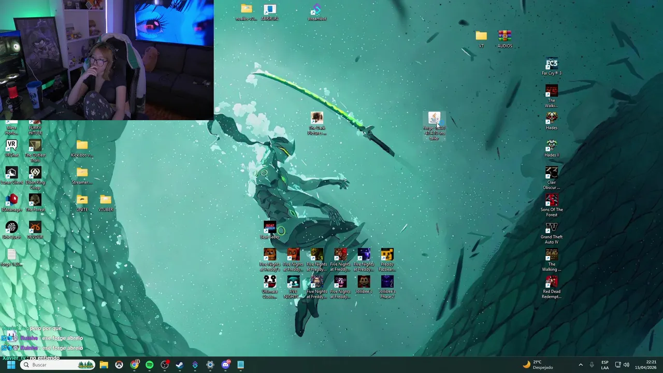Open the Ultimate Custom Night shortcut
The width and height of the screenshot is (663, 373).
click(x=269, y=287)
